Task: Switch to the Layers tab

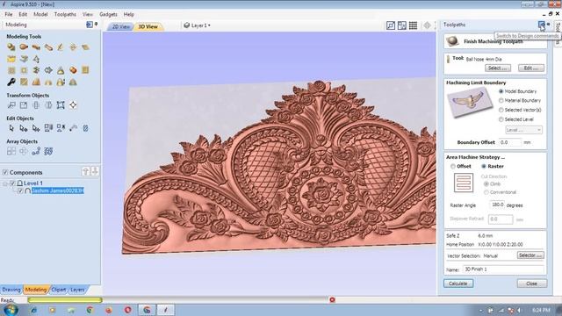Action: pos(77,290)
